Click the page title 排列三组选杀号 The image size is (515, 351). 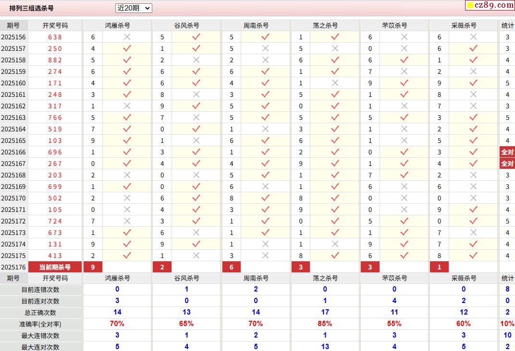click(32, 8)
